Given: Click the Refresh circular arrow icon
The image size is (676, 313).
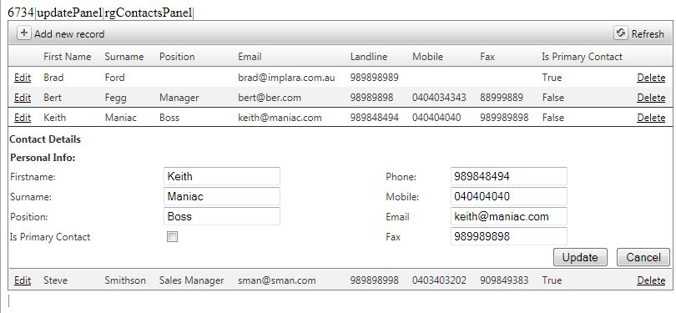Looking at the screenshot, I should point(620,33).
